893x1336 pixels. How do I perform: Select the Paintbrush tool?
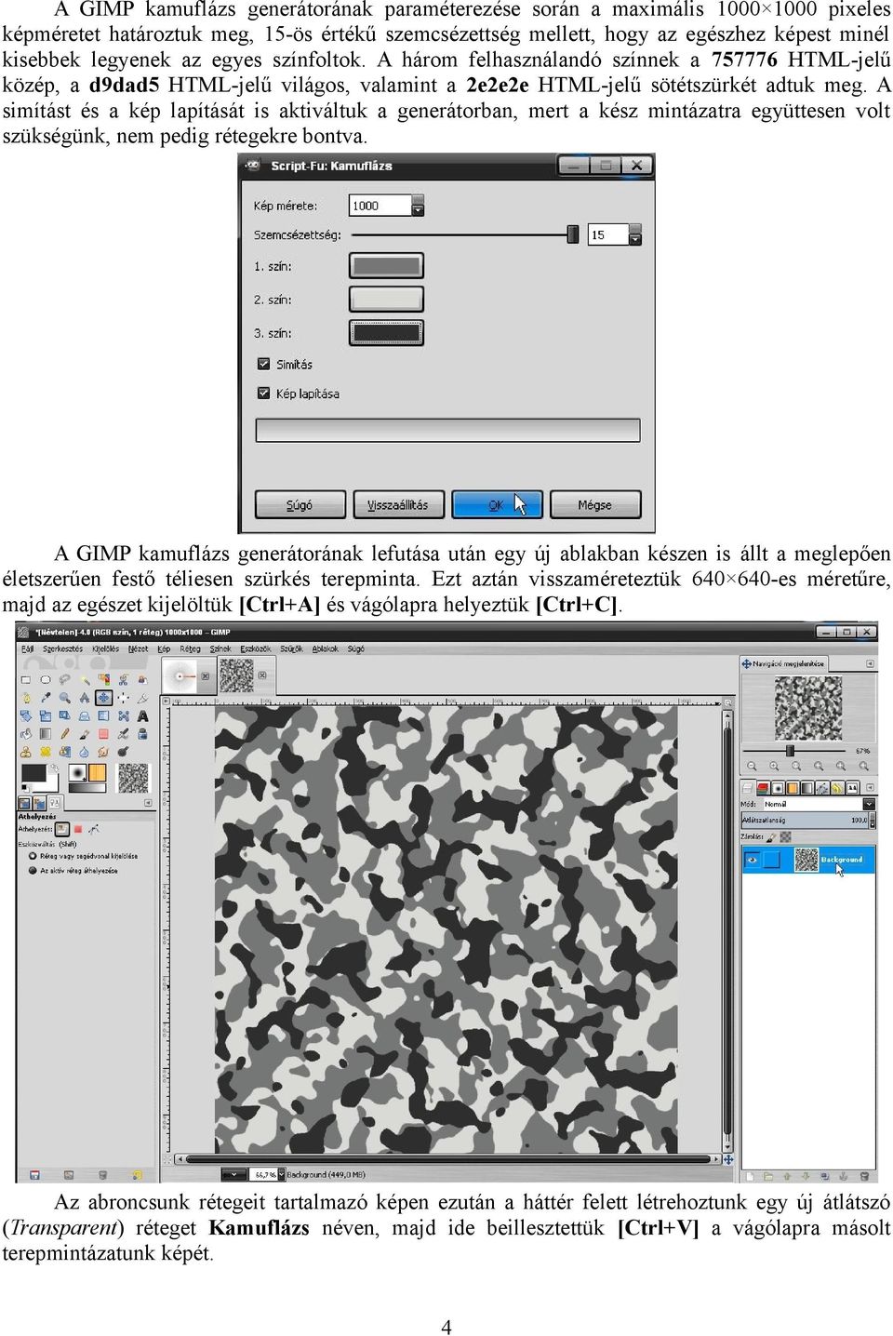[85, 733]
